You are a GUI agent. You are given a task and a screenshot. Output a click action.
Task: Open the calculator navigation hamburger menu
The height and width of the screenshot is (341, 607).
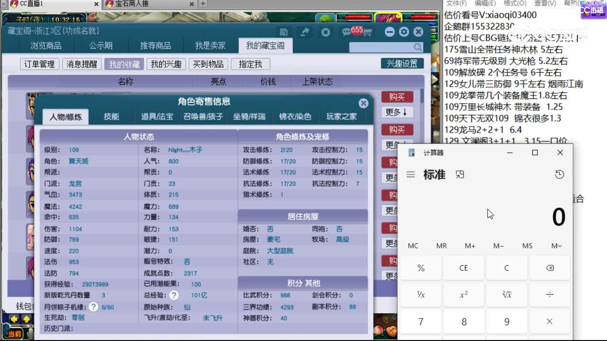411,175
